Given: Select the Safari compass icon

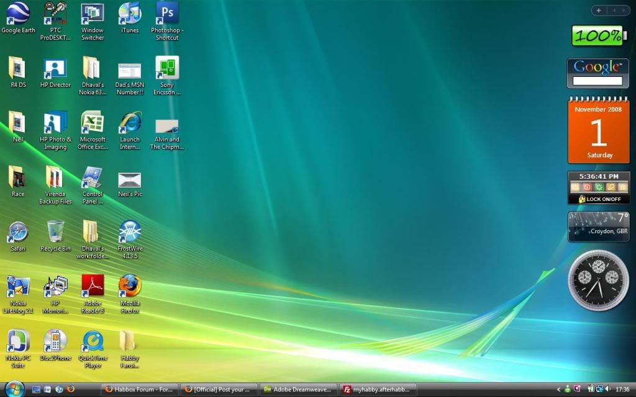Looking at the screenshot, I should [x=18, y=232].
